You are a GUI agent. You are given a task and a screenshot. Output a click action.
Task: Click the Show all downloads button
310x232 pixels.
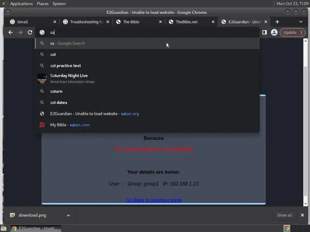(285, 215)
